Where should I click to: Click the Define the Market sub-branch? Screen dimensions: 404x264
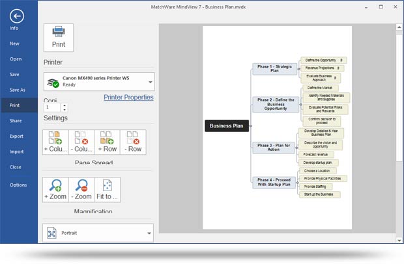(320, 88)
